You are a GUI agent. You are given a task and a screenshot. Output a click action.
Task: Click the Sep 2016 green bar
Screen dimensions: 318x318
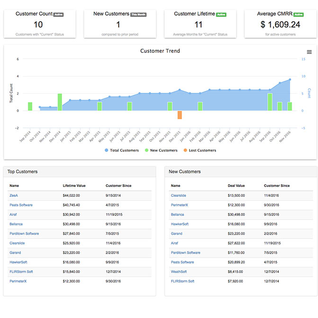coord(270,102)
